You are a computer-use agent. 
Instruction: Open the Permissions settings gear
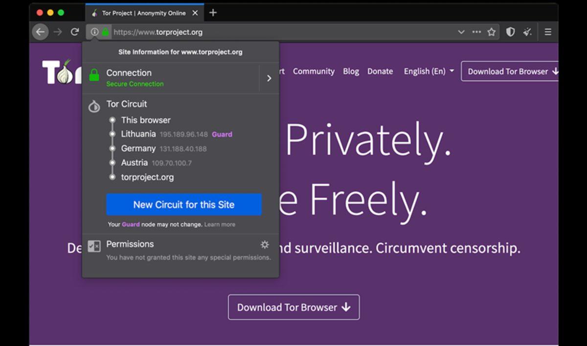[265, 244]
